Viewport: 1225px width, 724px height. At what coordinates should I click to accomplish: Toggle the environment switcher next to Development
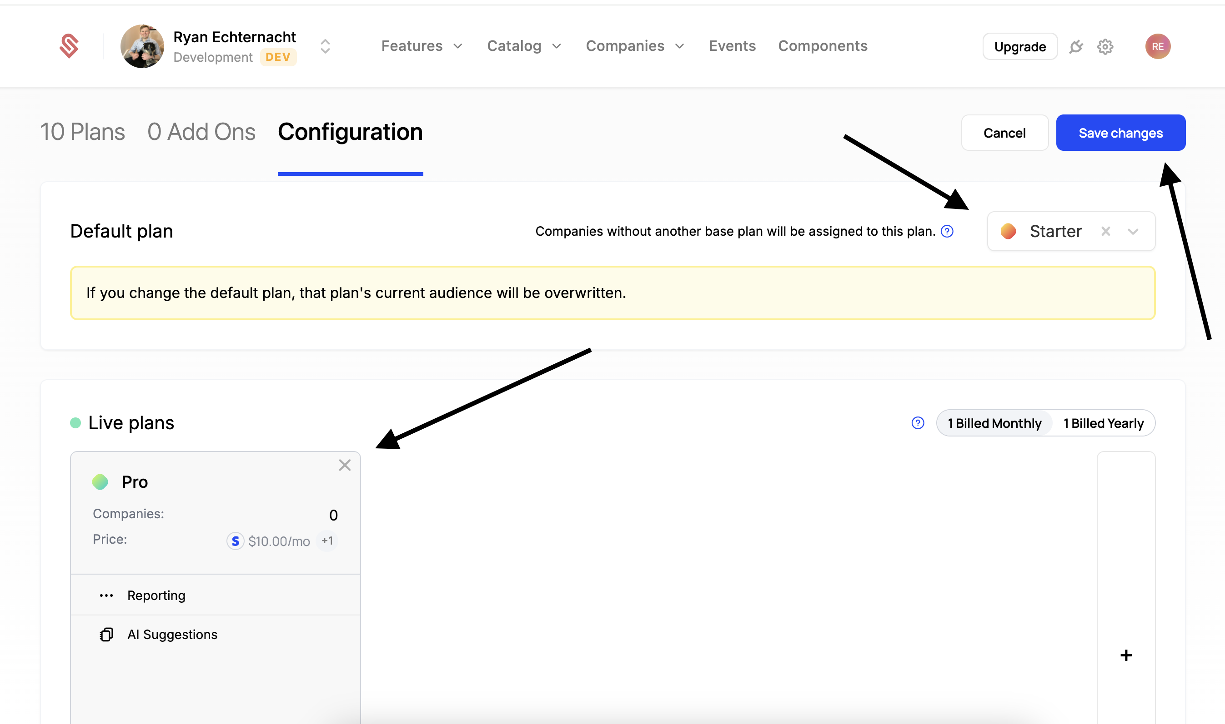pyautogui.click(x=325, y=46)
